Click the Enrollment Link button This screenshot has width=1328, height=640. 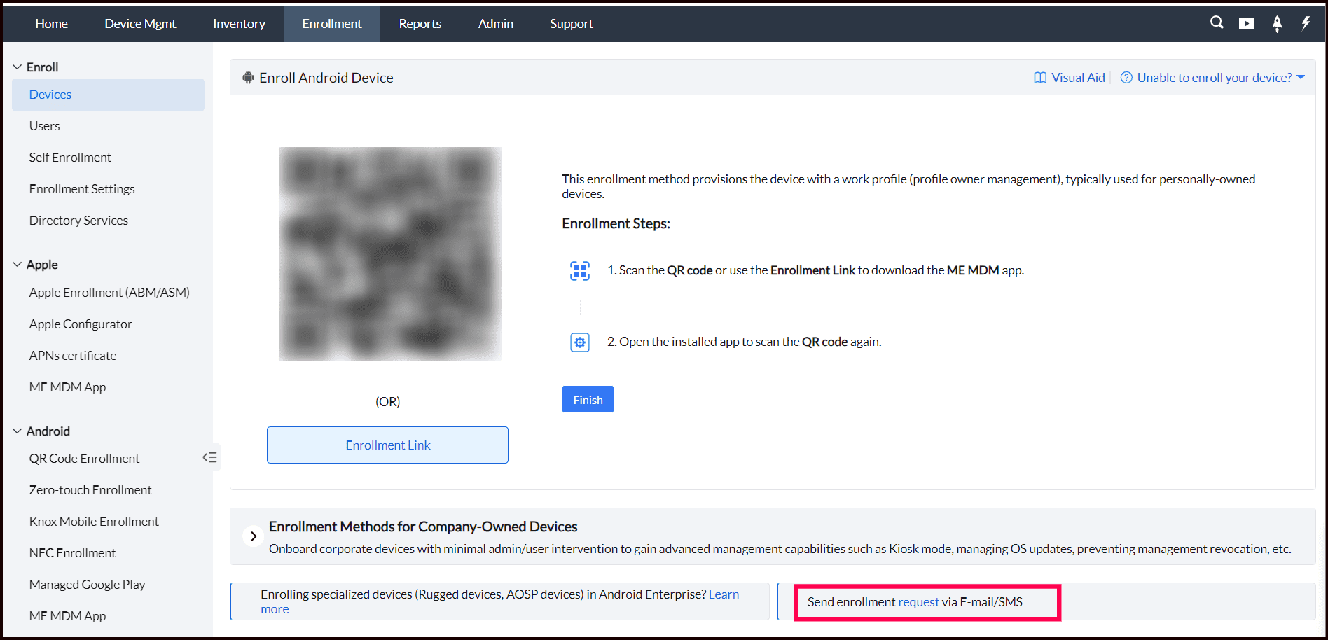pos(387,445)
